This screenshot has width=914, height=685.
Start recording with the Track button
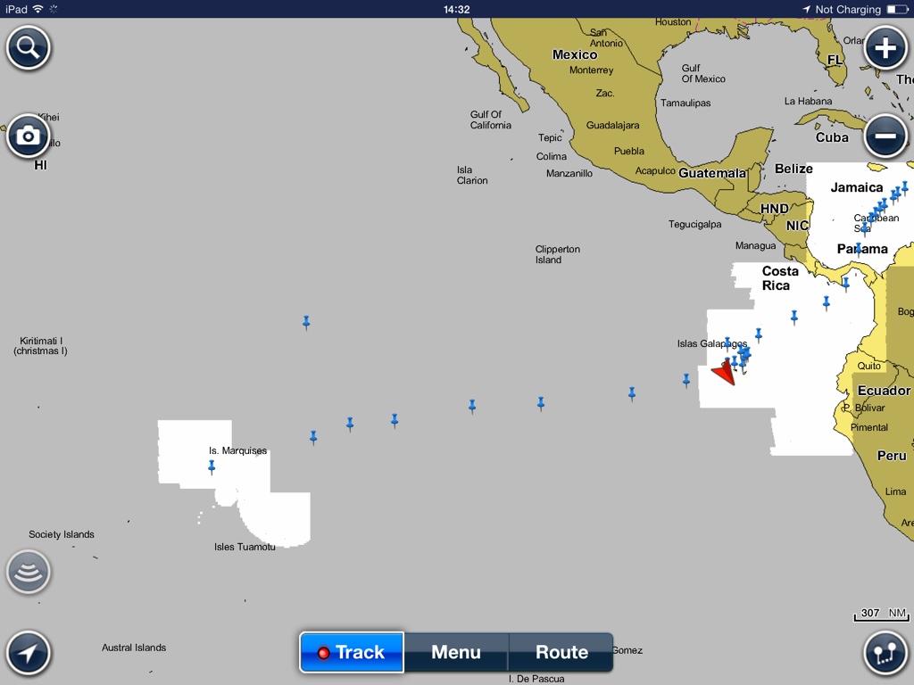coord(352,652)
